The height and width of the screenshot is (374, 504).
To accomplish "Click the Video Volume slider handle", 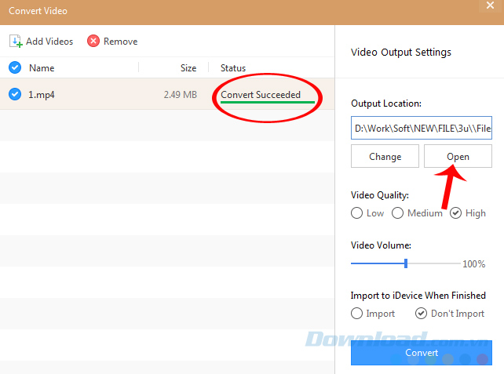I will [x=406, y=263].
